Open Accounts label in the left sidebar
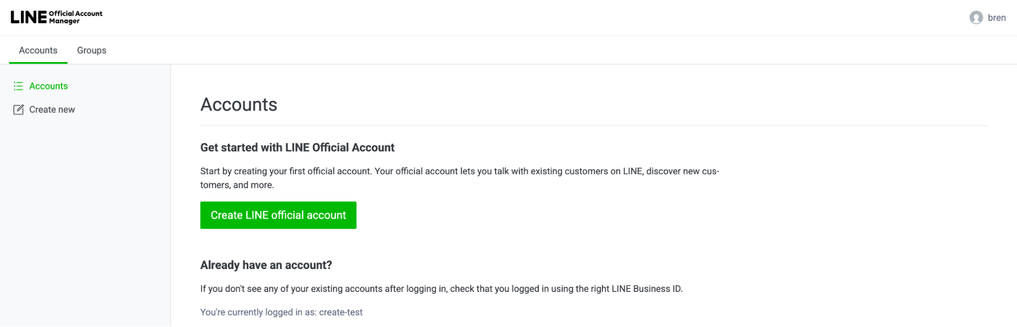Viewport: 1017px width, 327px height. click(48, 86)
